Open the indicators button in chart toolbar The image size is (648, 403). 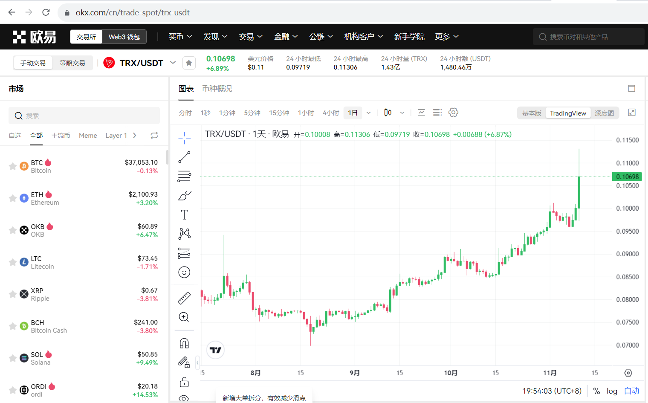click(421, 113)
